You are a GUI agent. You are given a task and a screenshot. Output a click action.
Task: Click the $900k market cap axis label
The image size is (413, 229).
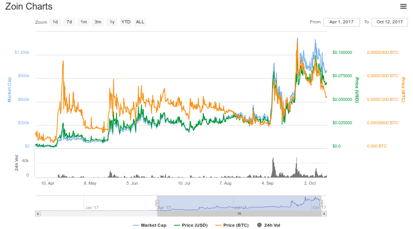pyautogui.click(x=24, y=76)
